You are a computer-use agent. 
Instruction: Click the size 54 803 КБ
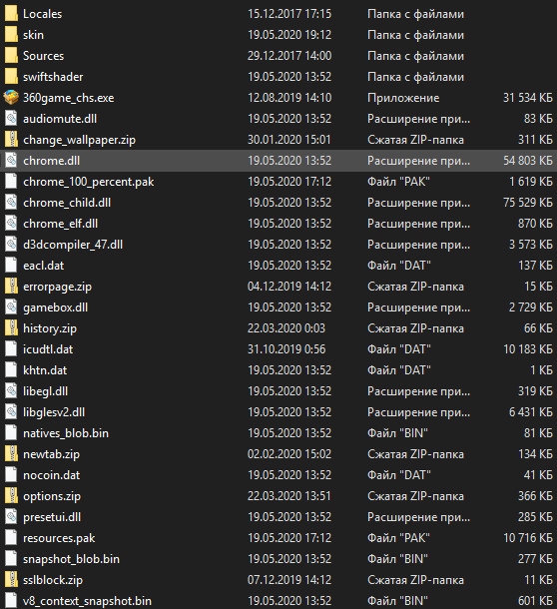[x=528, y=161]
